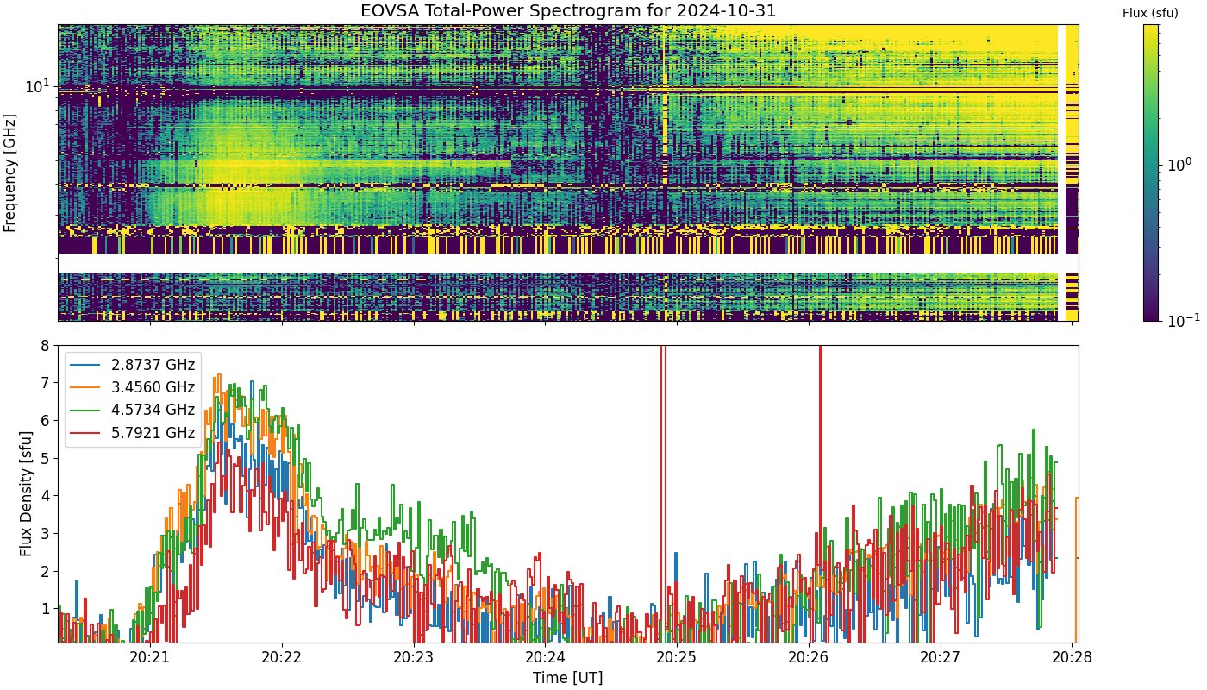
Task: Click the 20:23 time tick label
Action: click(x=414, y=658)
